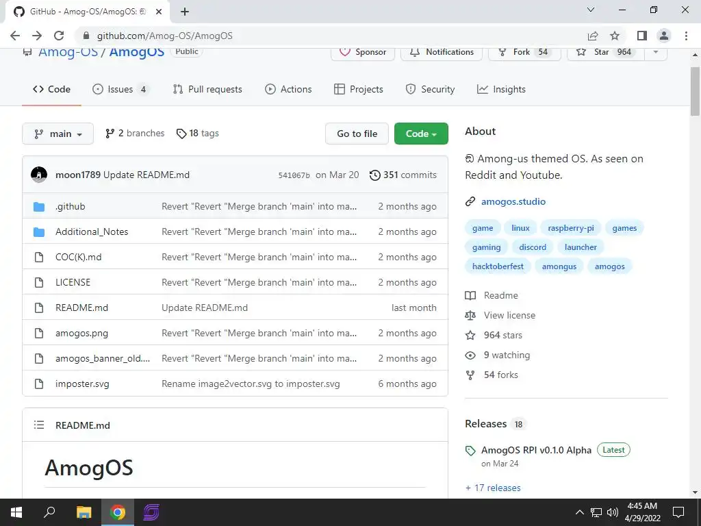Select the raspberry-pi topic tag
This screenshot has width=701, height=526.
tap(571, 228)
